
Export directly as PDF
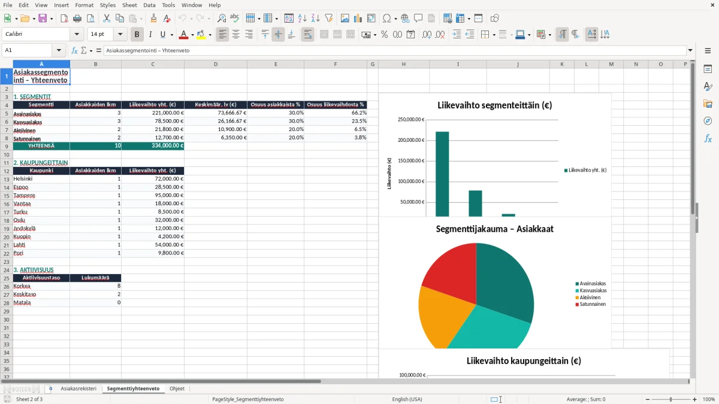click(64, 19)
